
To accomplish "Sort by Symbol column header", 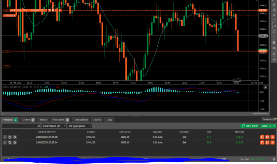I will point(90,132).
